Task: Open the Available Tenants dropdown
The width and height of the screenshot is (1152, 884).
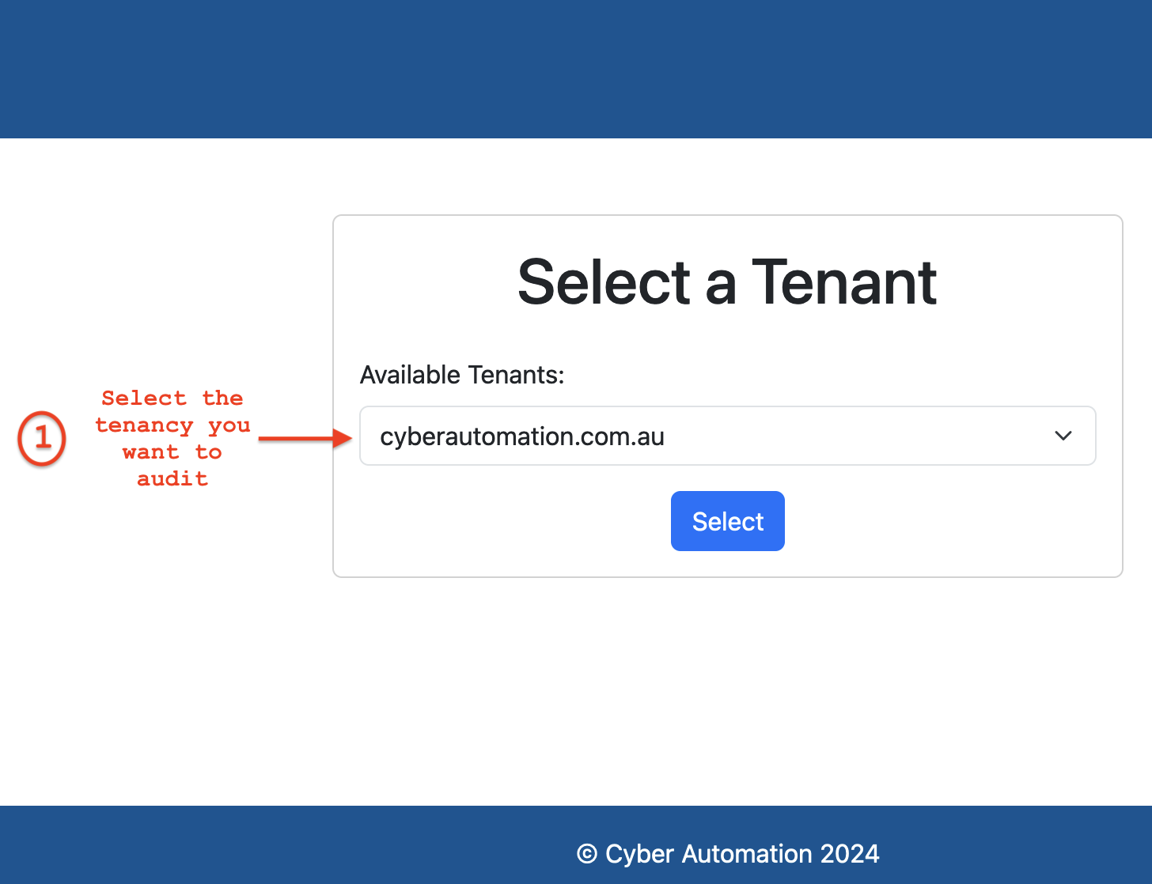Action: tap(727, 436)
